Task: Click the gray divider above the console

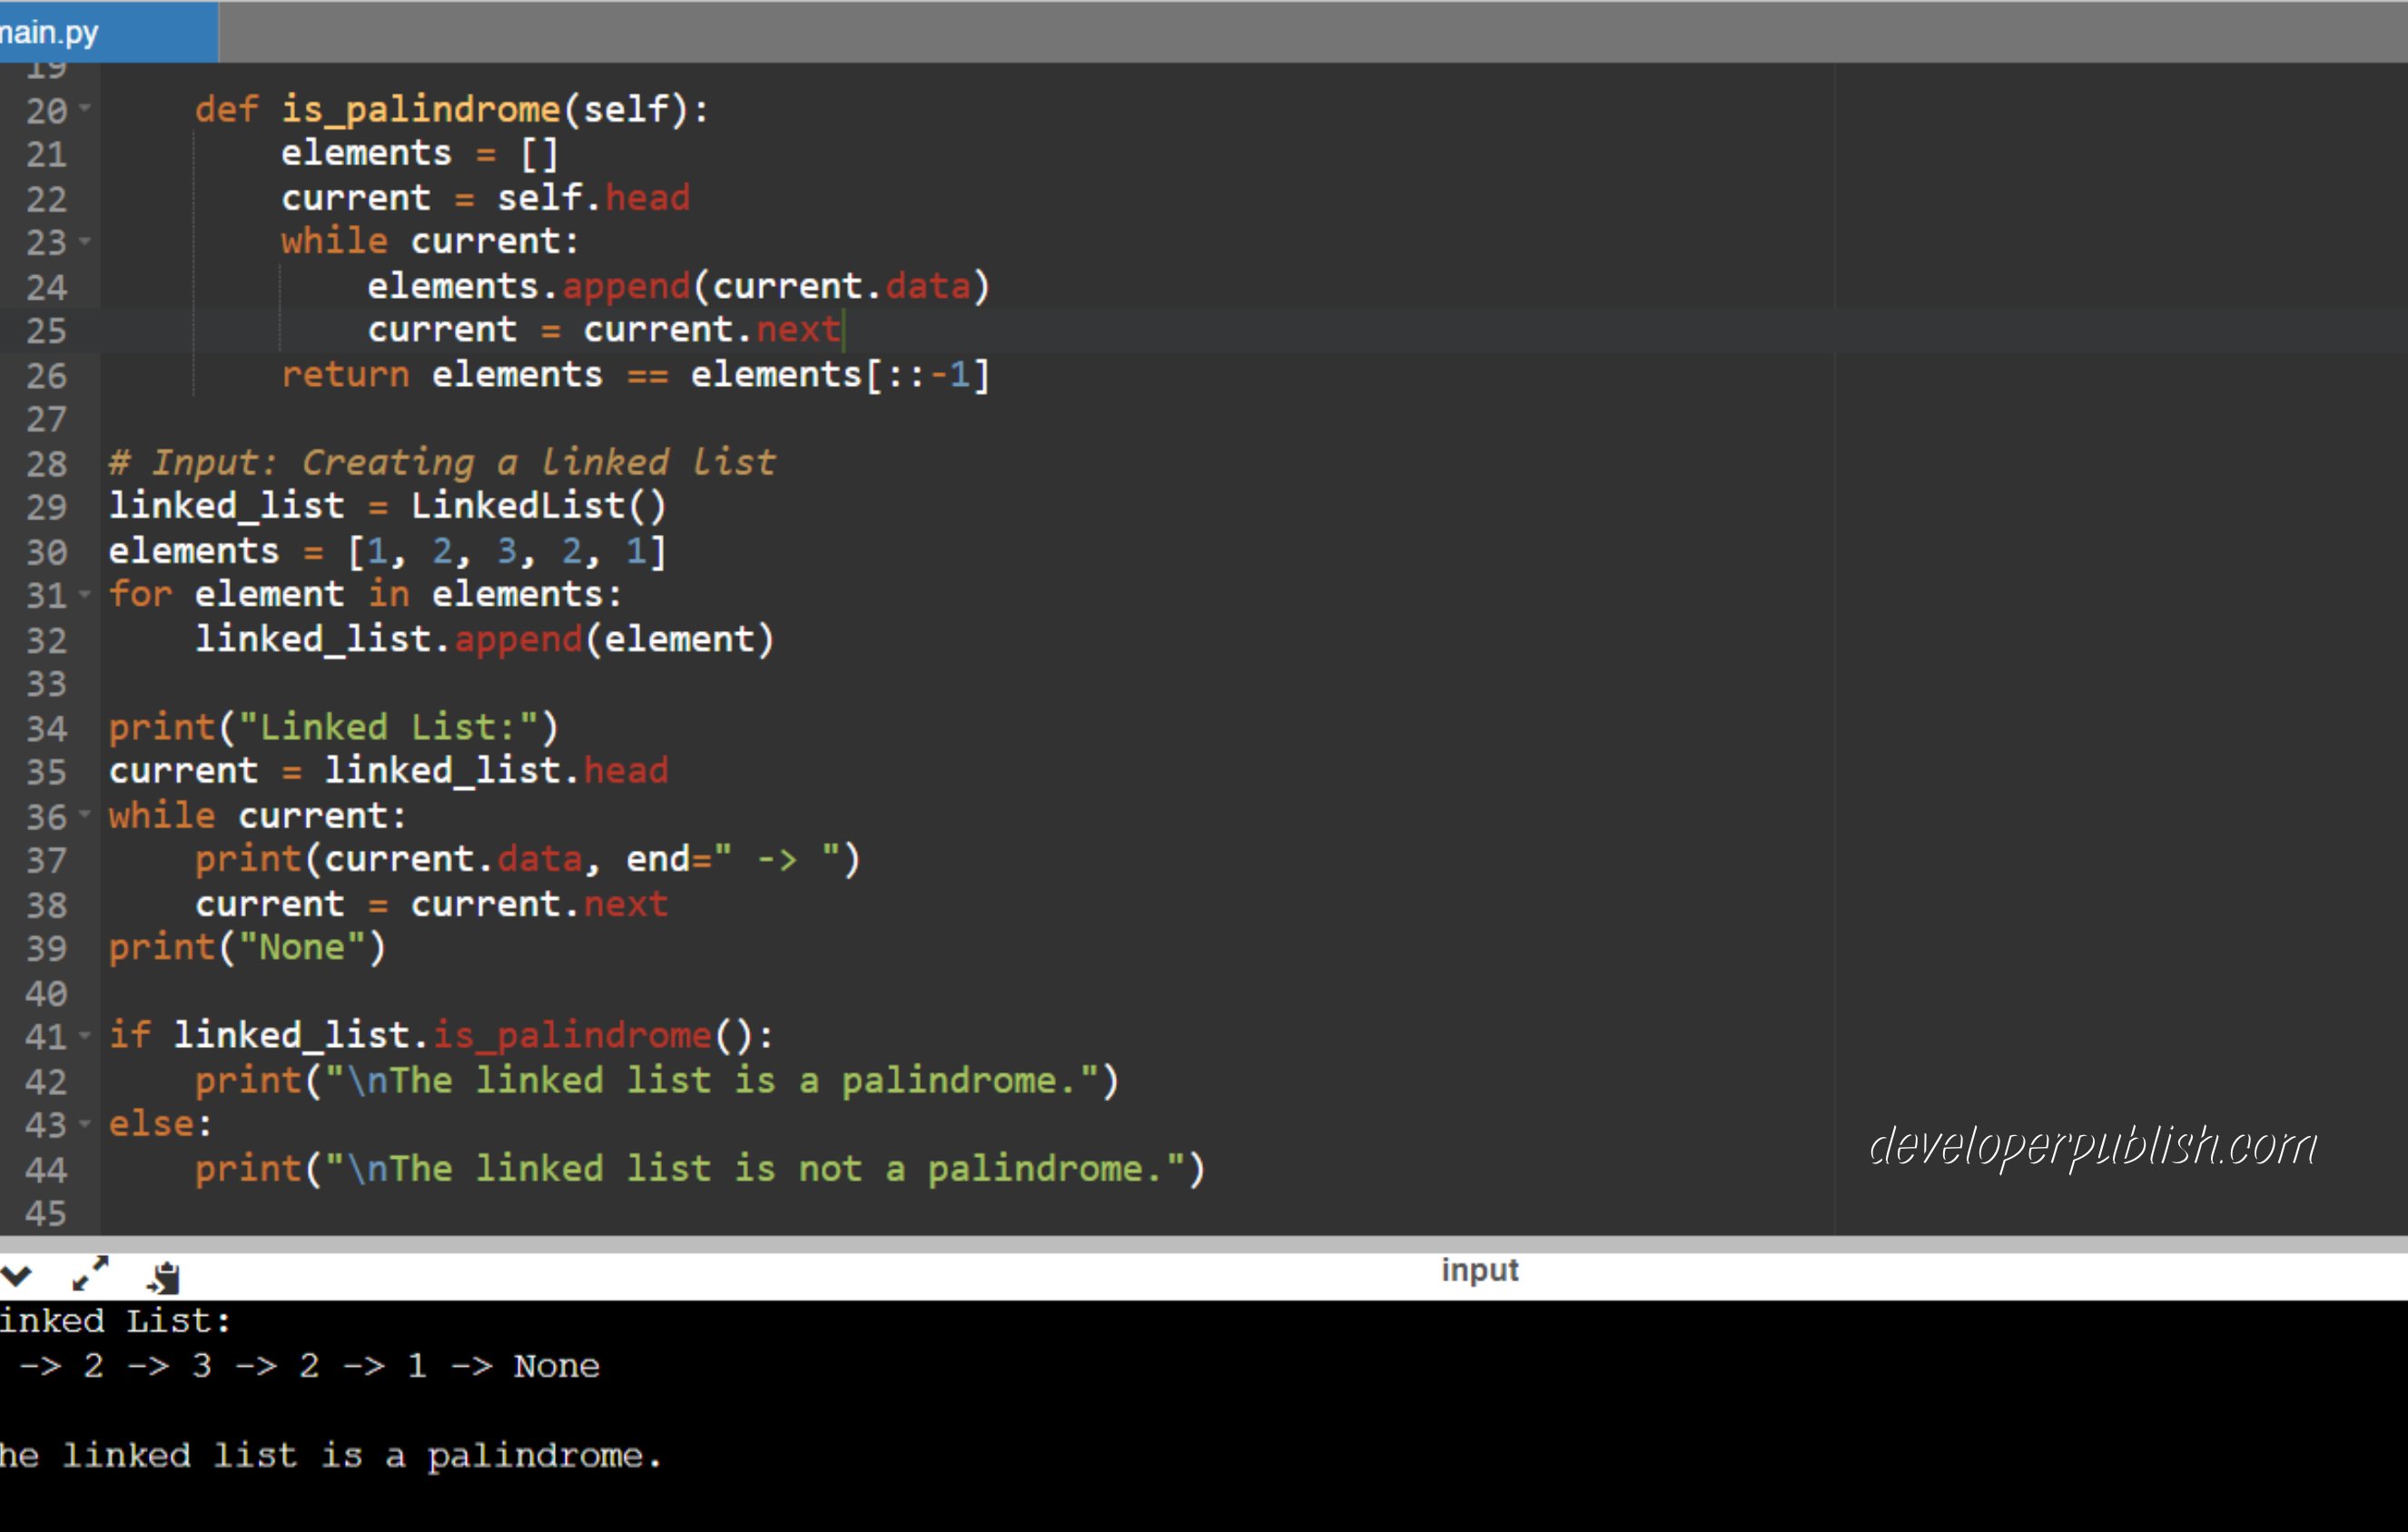Action: (x=1200, y=1244)
